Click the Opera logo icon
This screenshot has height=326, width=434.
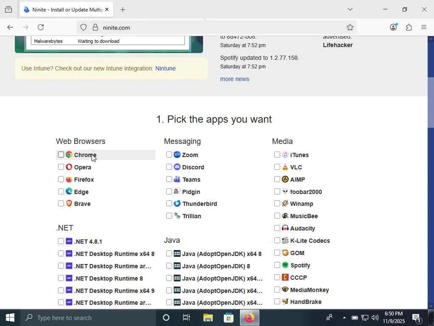tap(69, 167)
